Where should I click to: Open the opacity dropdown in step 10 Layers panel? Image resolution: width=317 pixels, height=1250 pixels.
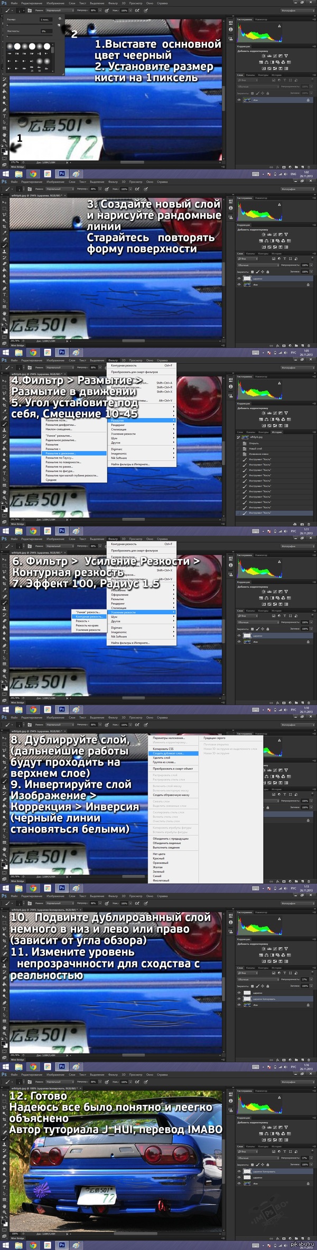(x=309, y=979)
